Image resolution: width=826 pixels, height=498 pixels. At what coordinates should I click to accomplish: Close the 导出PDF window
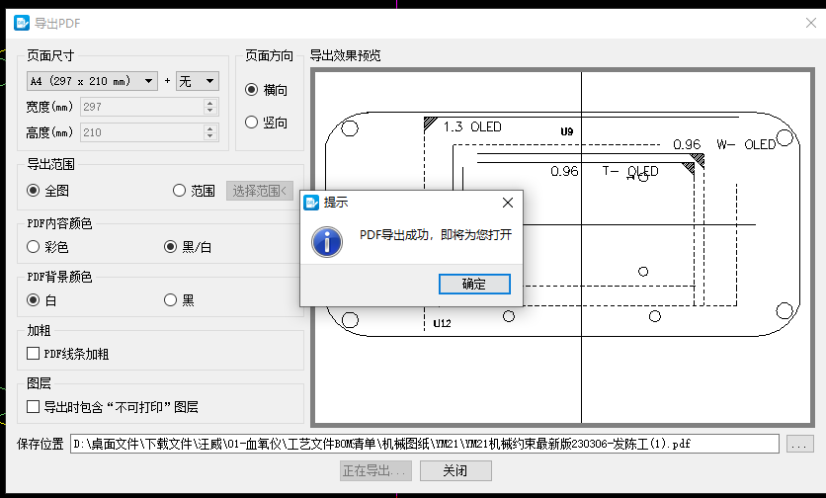(811, 23)
